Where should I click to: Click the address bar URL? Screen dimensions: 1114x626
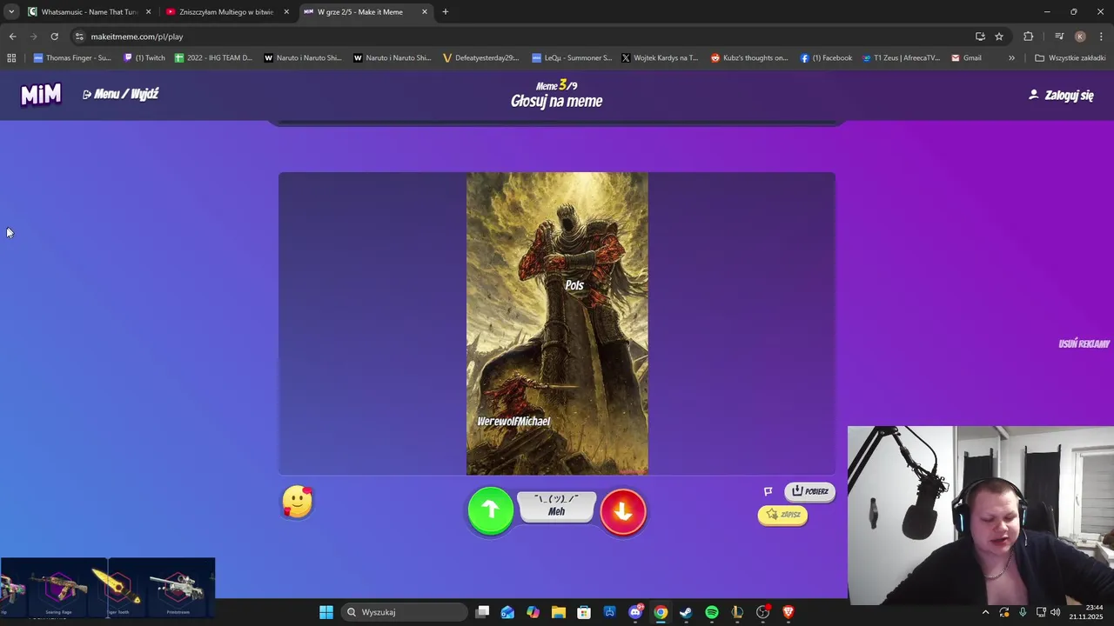click(x=137, y=37)
